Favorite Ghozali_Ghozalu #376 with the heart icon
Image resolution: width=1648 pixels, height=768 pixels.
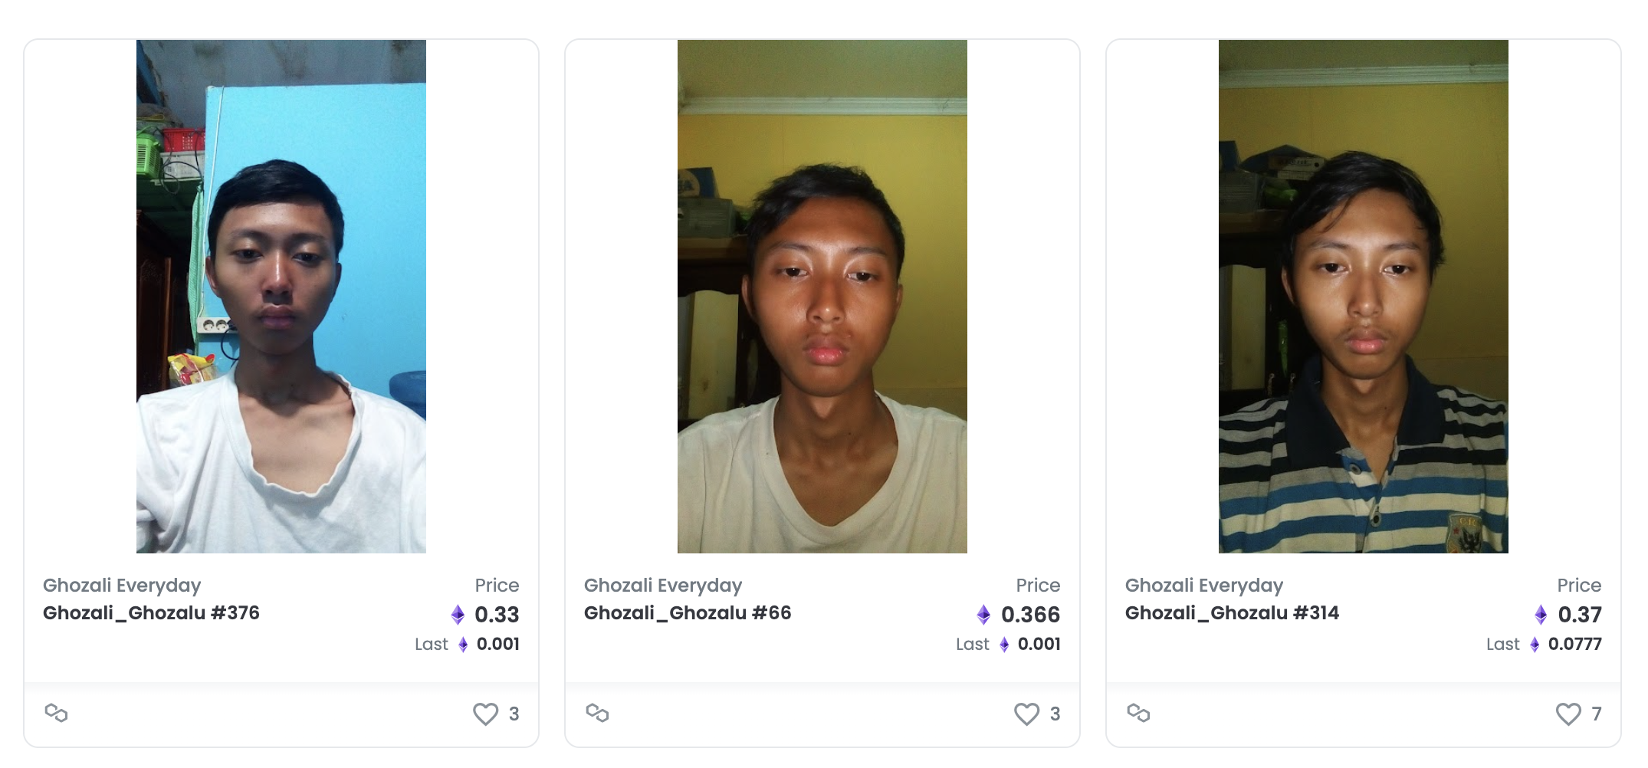485,714
